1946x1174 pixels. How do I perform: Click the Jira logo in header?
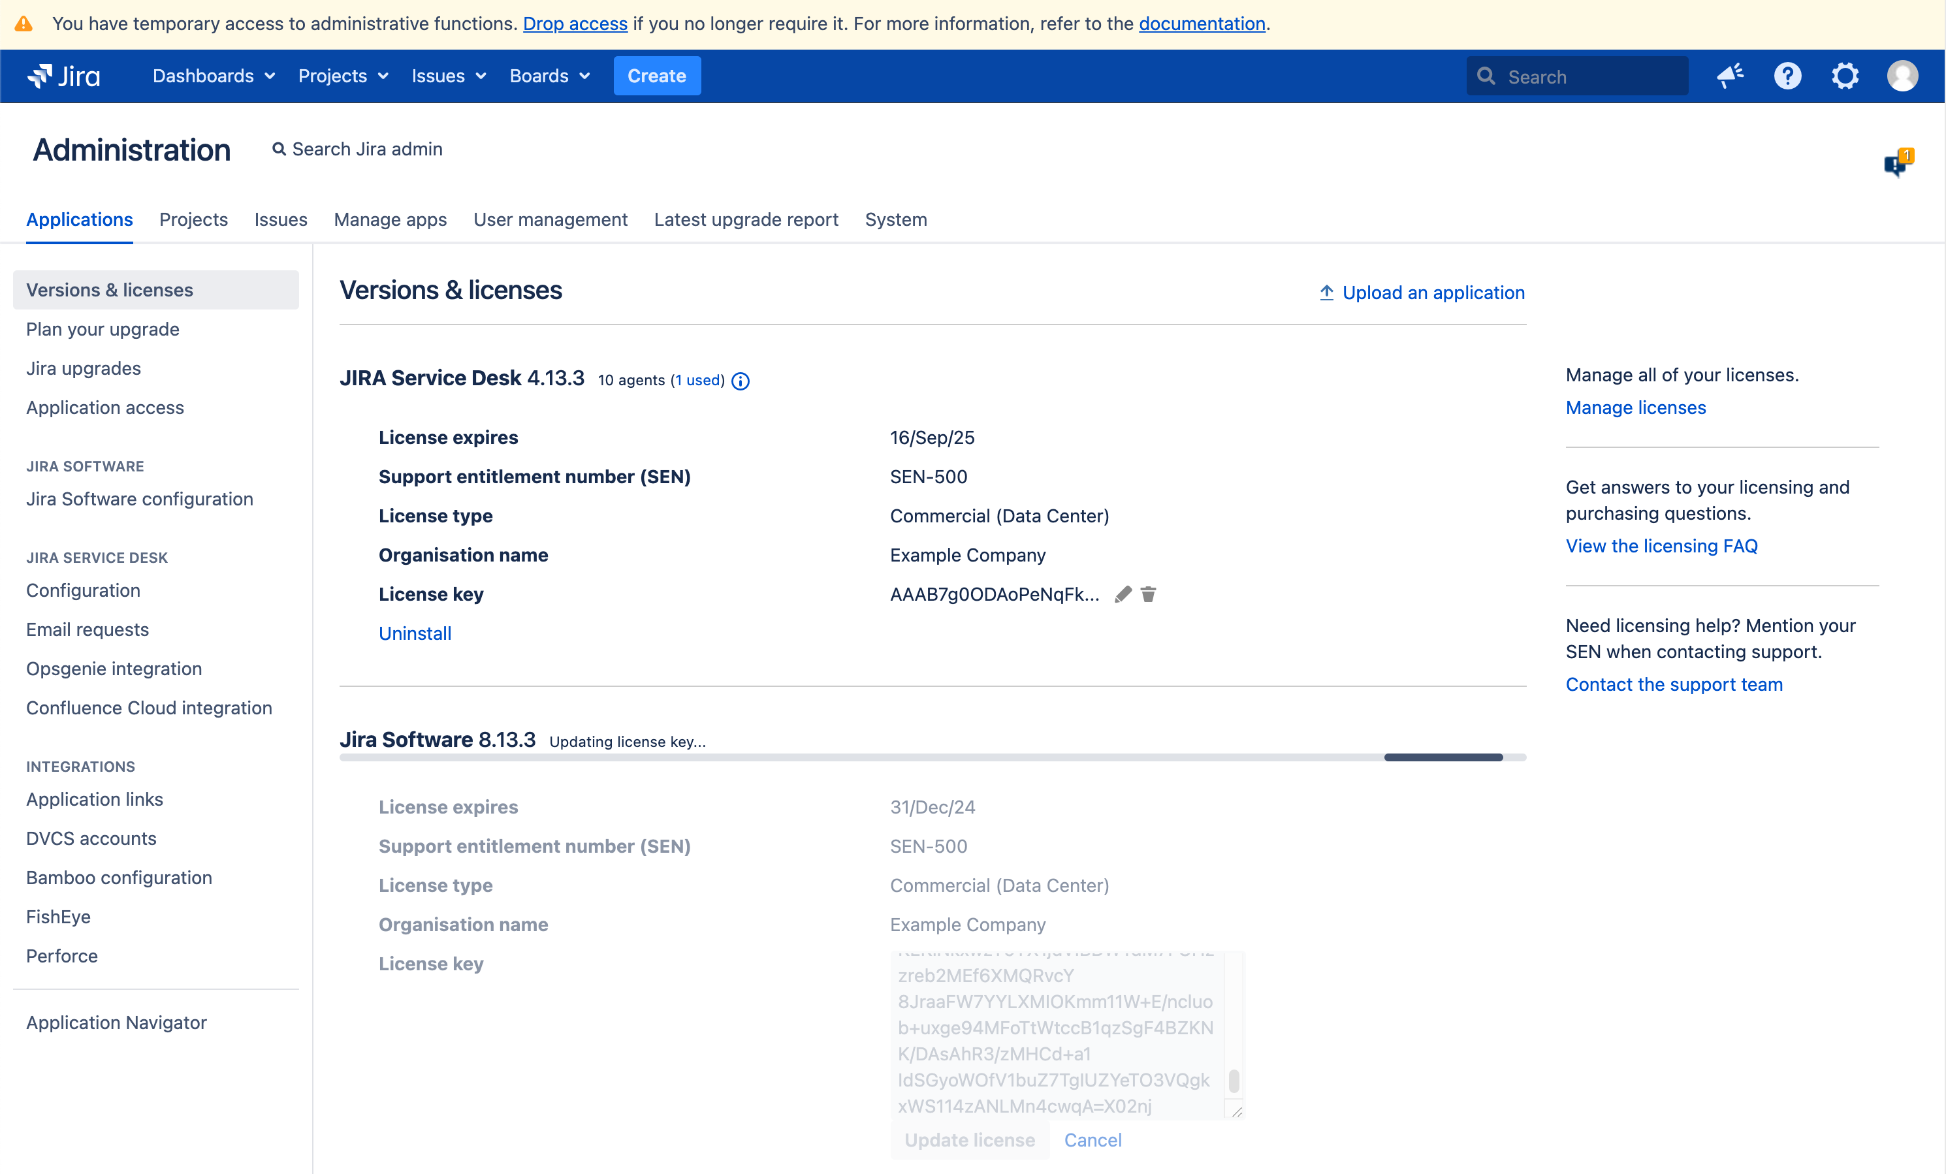(x=64, y=76)
